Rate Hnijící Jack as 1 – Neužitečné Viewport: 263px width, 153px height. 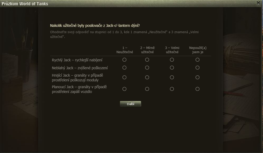coord(125,77)
